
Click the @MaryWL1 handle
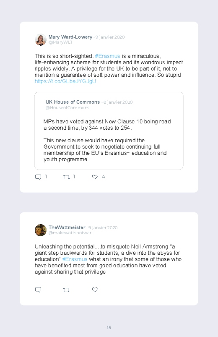click(60, 42)
